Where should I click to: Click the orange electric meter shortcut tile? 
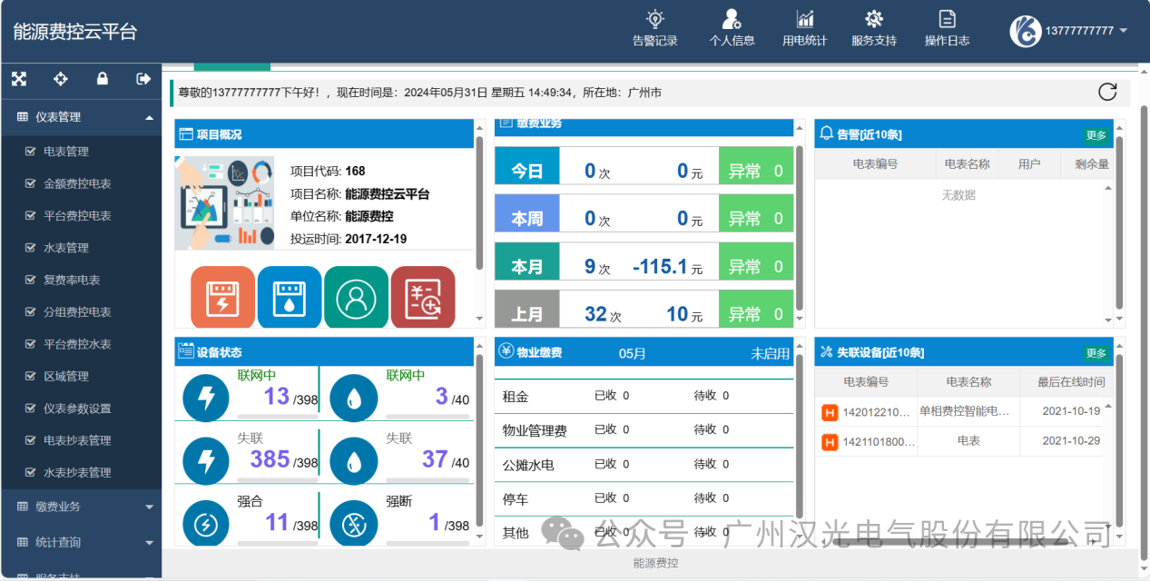(222, 297)
